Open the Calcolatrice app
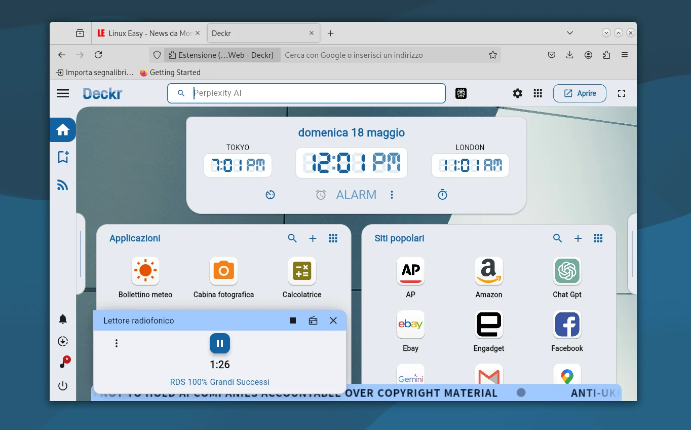This screenshot has height=430, width=691. click(x=302, y=271)
